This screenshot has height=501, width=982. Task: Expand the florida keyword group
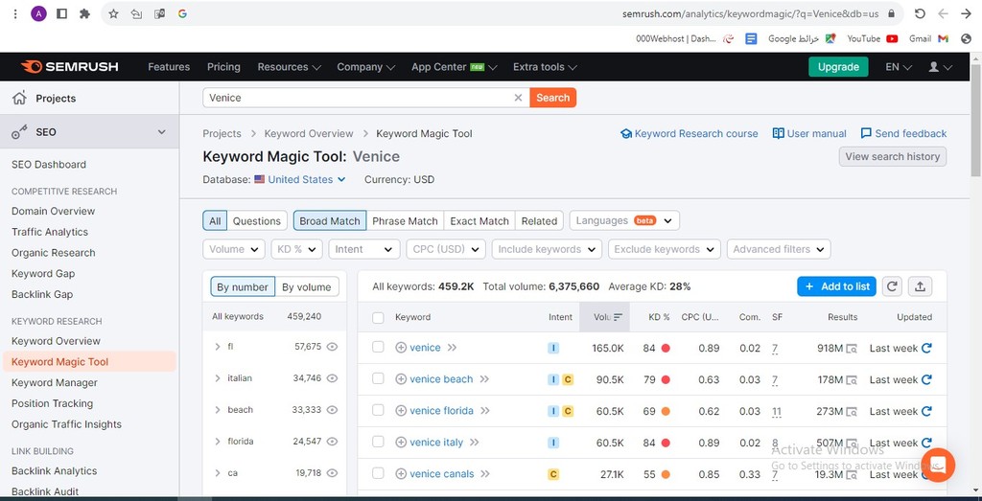(x=218, y=441)
